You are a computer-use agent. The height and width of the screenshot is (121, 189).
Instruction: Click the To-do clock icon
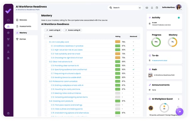150,55
